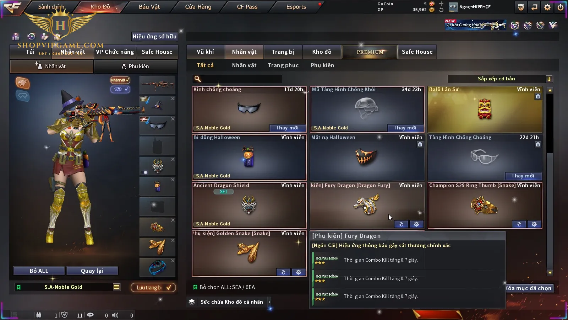Click Thay mới on Kính chống choáng
The width and height of the screenshot is (568, 320).
(x=287, y=128)
